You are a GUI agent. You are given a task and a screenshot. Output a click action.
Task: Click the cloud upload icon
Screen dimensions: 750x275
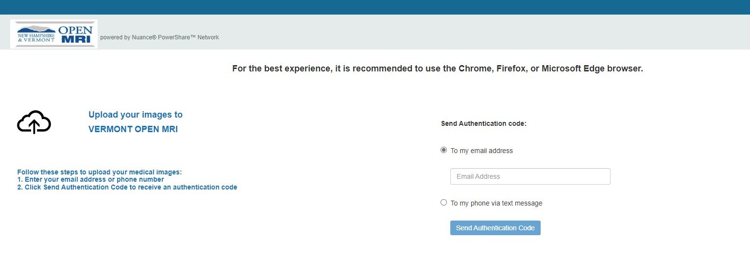pos(34,122)
